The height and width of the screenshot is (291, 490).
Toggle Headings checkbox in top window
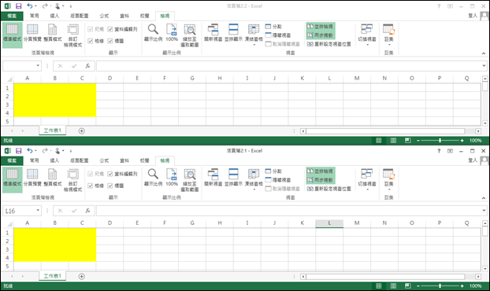(x=110, y=41)
